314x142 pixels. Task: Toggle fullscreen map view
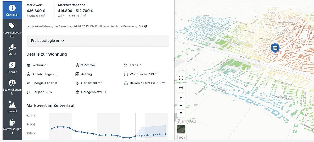[181, 78]
